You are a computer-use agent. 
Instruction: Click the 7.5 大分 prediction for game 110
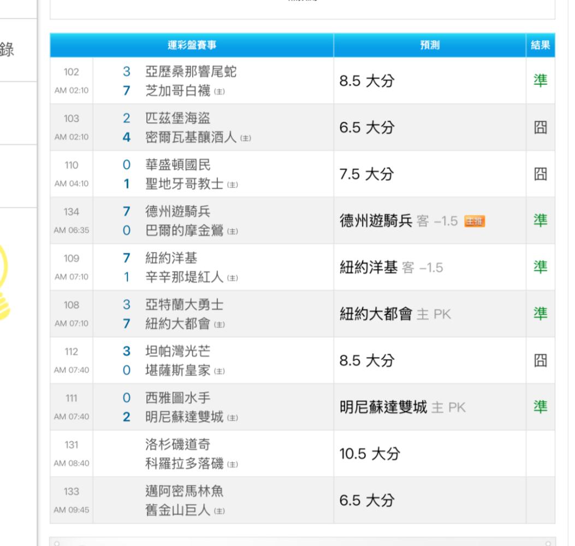point(367,174)
